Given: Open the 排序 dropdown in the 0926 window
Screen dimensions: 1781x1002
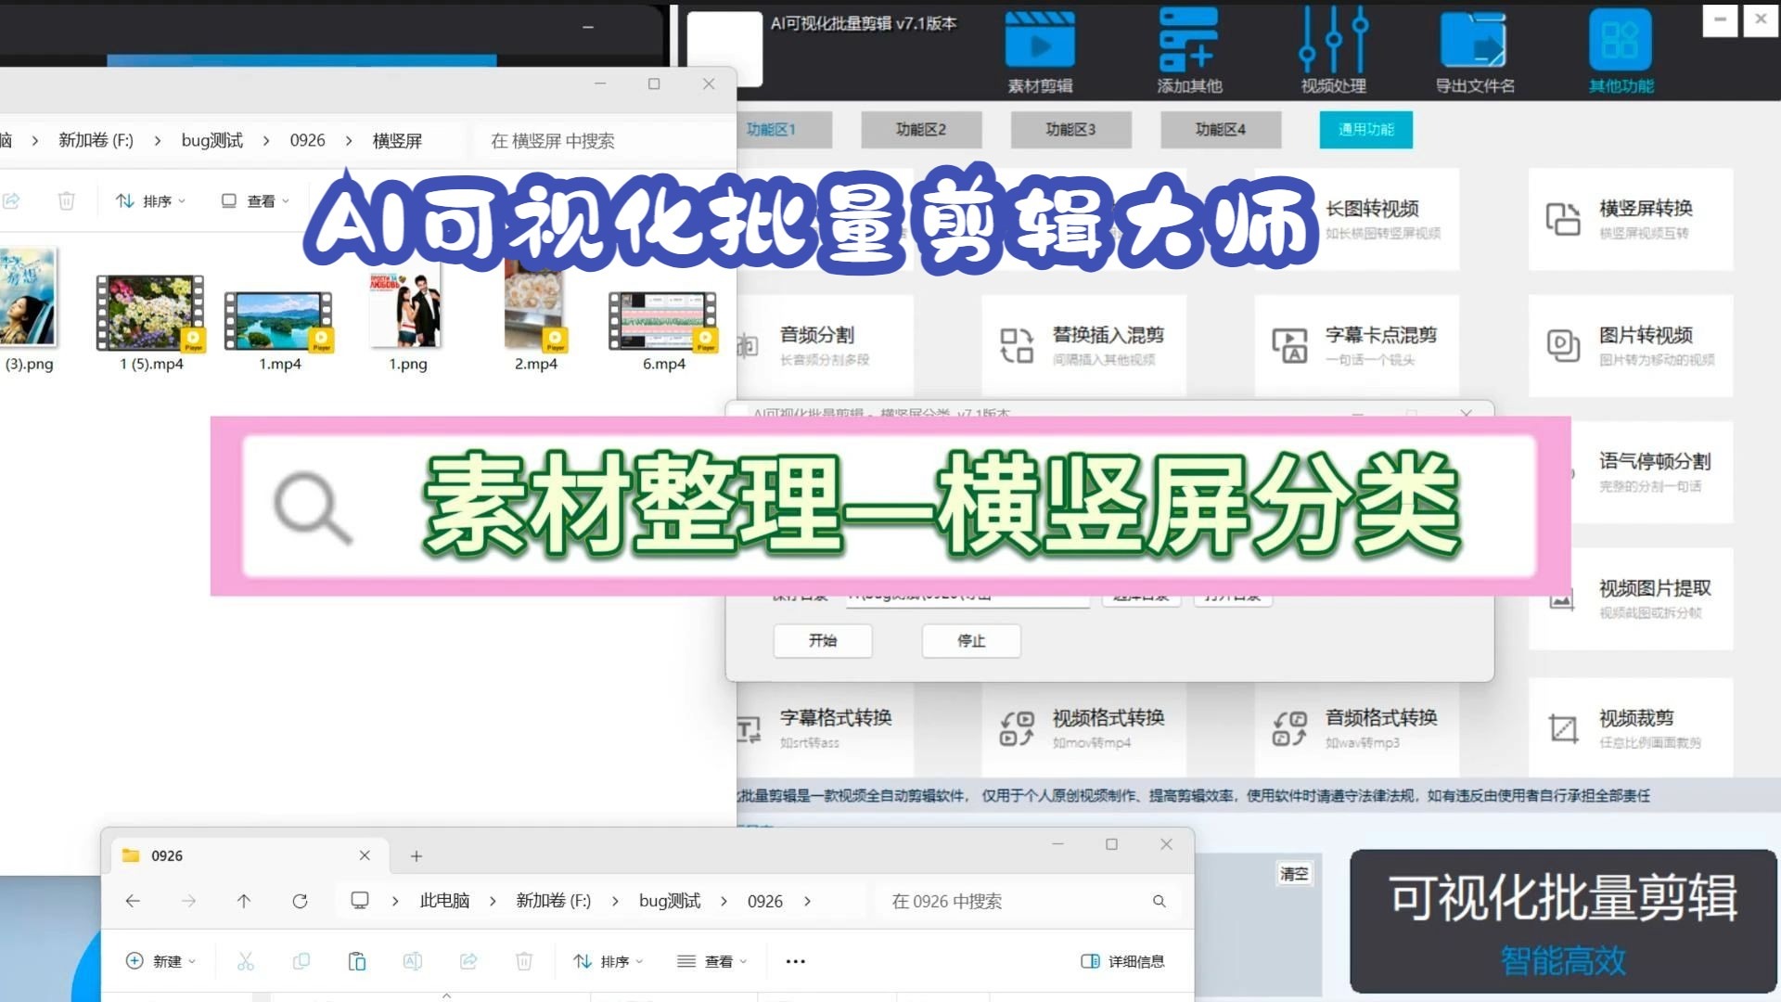Looking at the screenshot, I should pyautogui.click(x=609, y=961).
